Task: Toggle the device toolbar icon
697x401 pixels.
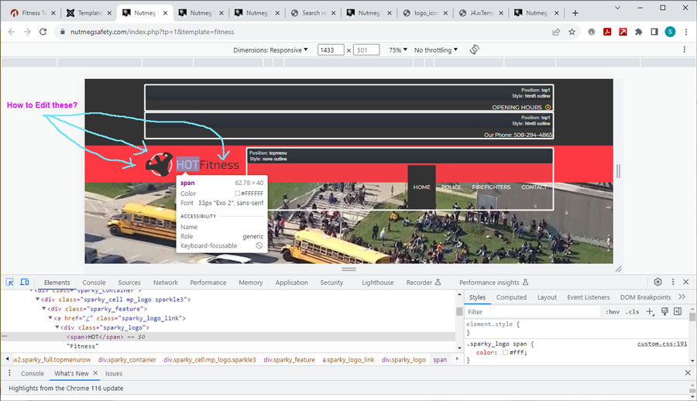Action: [24, 283]
